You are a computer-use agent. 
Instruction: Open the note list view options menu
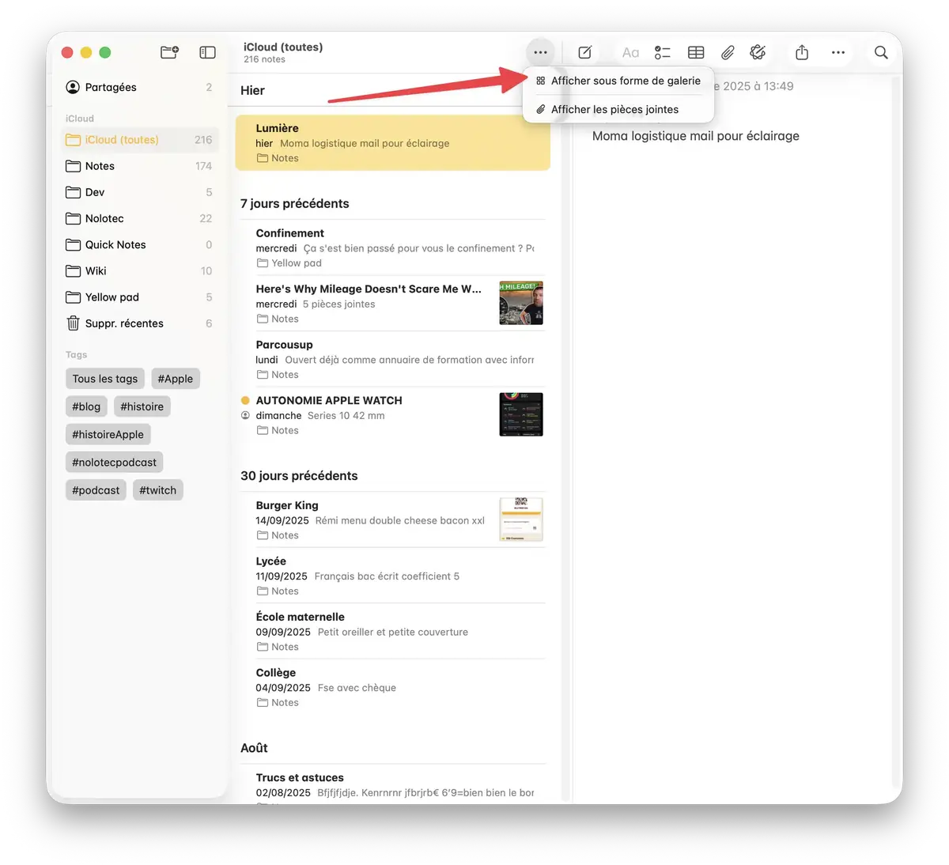pos(540,52)
